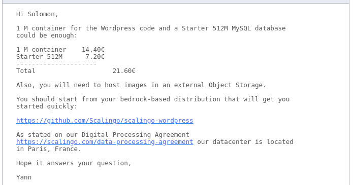Click the 14.40€ container price
The width and height of the screenshot is (354, 185).
pyautogui.click(x=93, y=50)
